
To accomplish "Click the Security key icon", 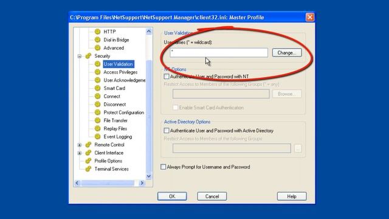I will click(x=88, y=56).
